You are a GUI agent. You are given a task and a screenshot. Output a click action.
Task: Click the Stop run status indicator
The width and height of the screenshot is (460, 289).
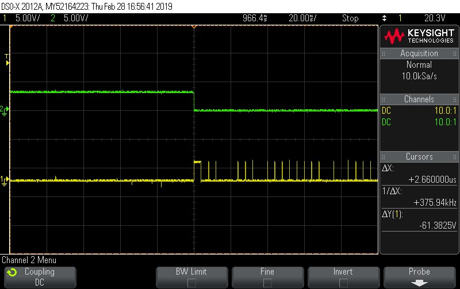pos(350,18)
